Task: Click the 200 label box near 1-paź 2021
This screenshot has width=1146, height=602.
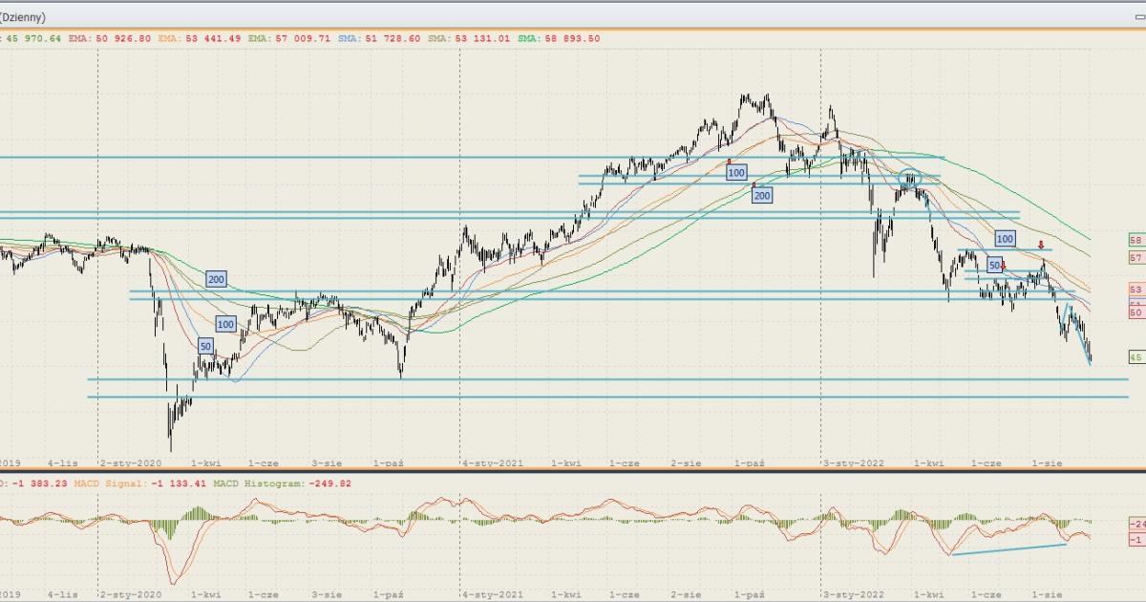Action: coord(761,195)
